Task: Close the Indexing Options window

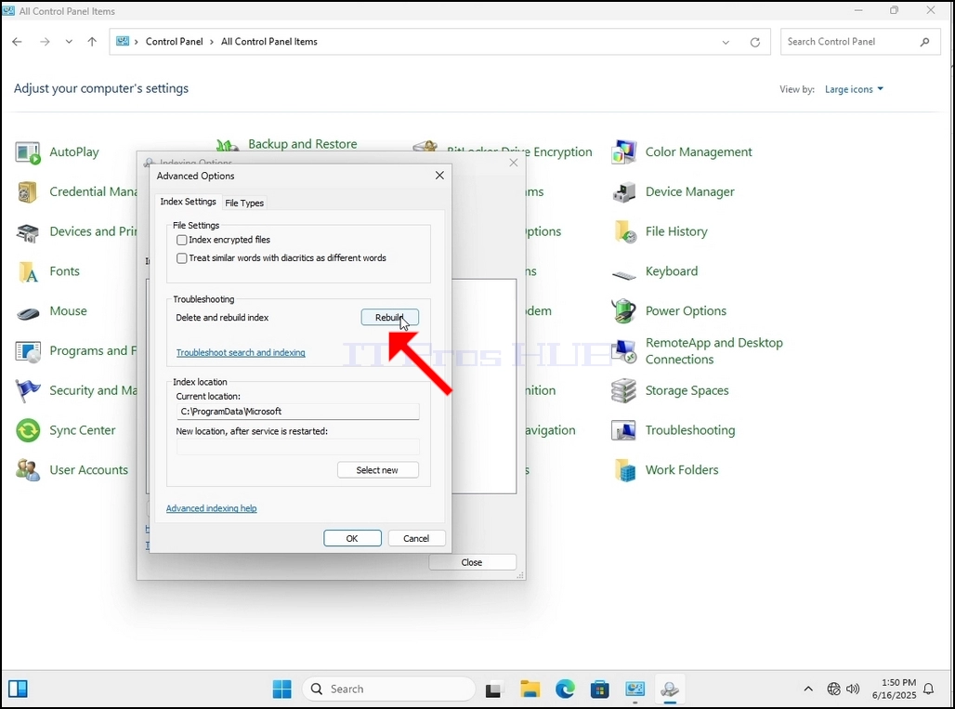Action: [514, 163]
